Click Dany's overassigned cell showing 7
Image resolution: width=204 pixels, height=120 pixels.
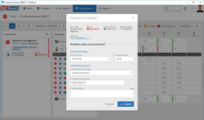tap(164, 49)
